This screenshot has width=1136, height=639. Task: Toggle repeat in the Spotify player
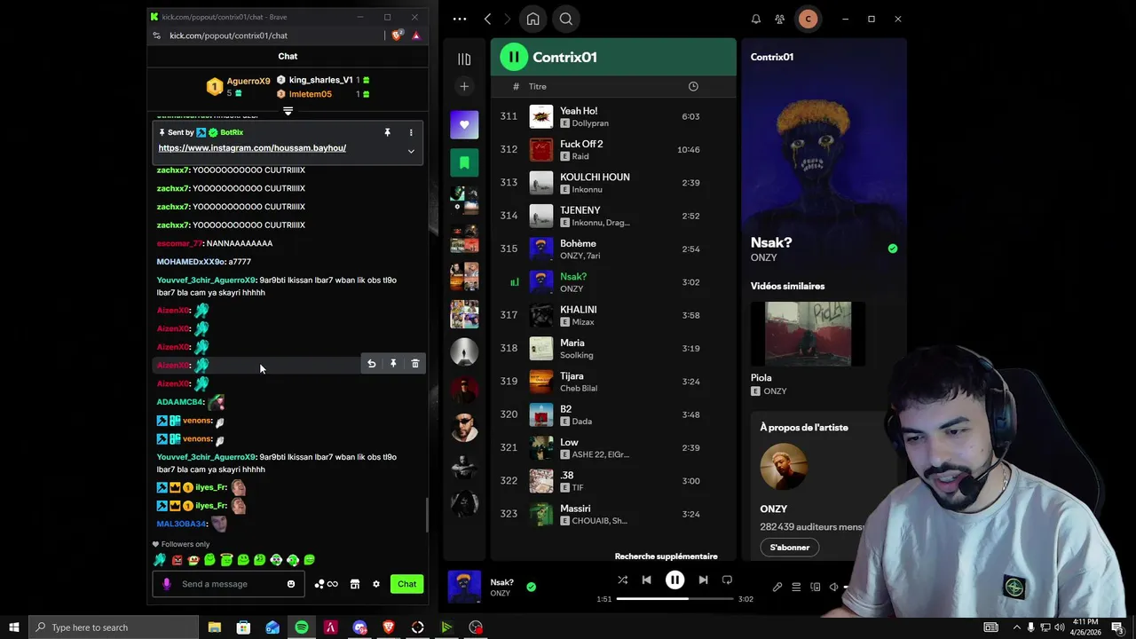(727, 580)
